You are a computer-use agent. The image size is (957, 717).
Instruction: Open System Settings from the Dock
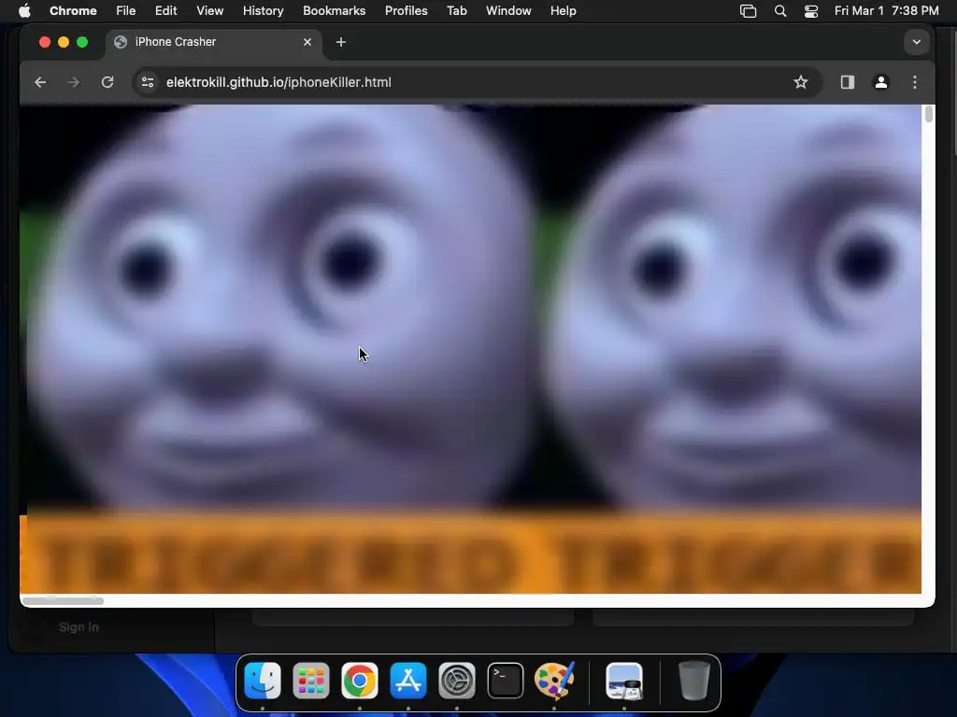(x=456, y=681)
